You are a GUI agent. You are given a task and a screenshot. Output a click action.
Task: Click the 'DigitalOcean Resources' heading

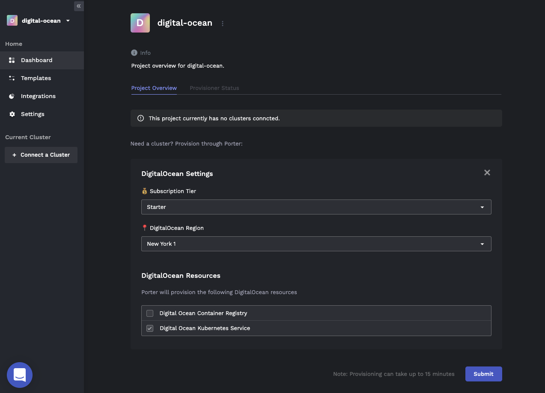(181, 276)
